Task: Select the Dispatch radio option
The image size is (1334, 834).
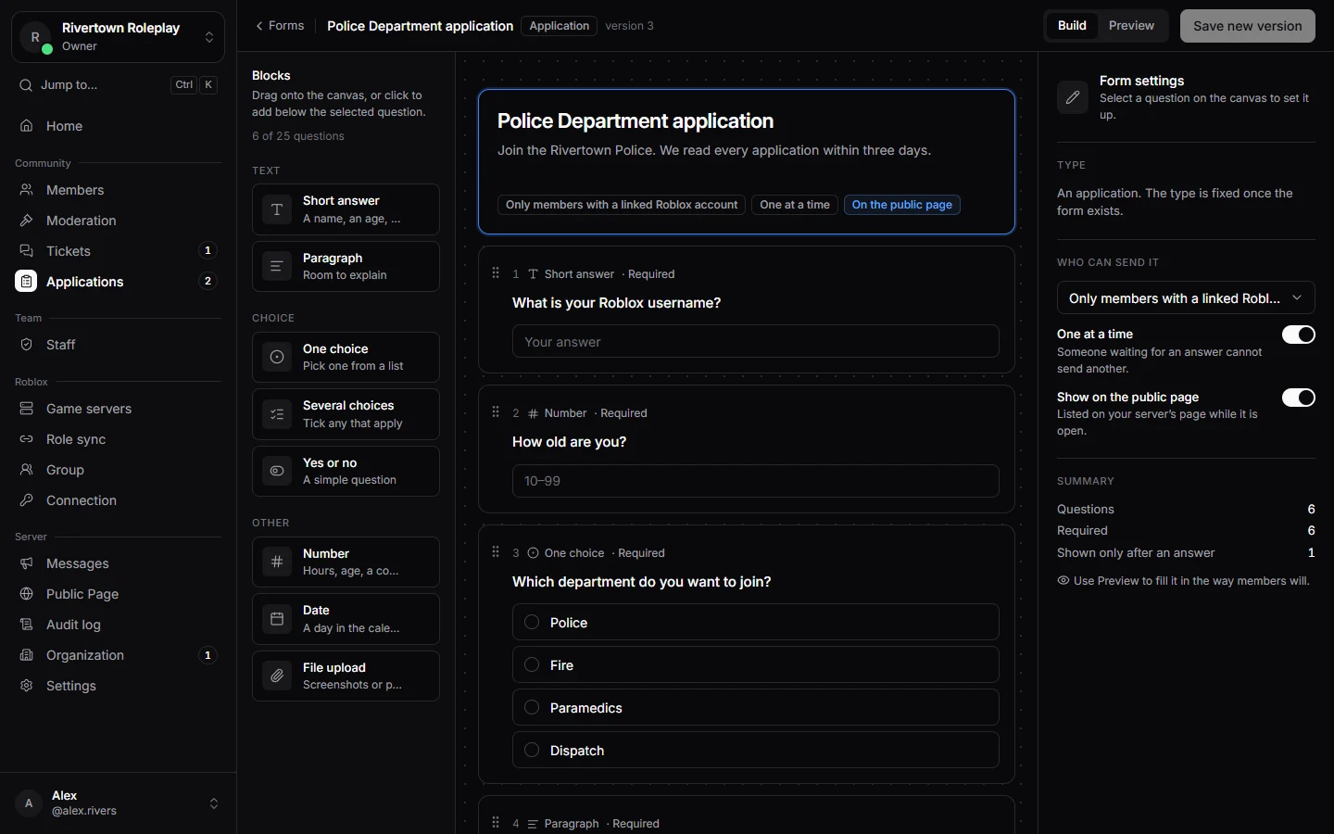Action: (532, 750)
